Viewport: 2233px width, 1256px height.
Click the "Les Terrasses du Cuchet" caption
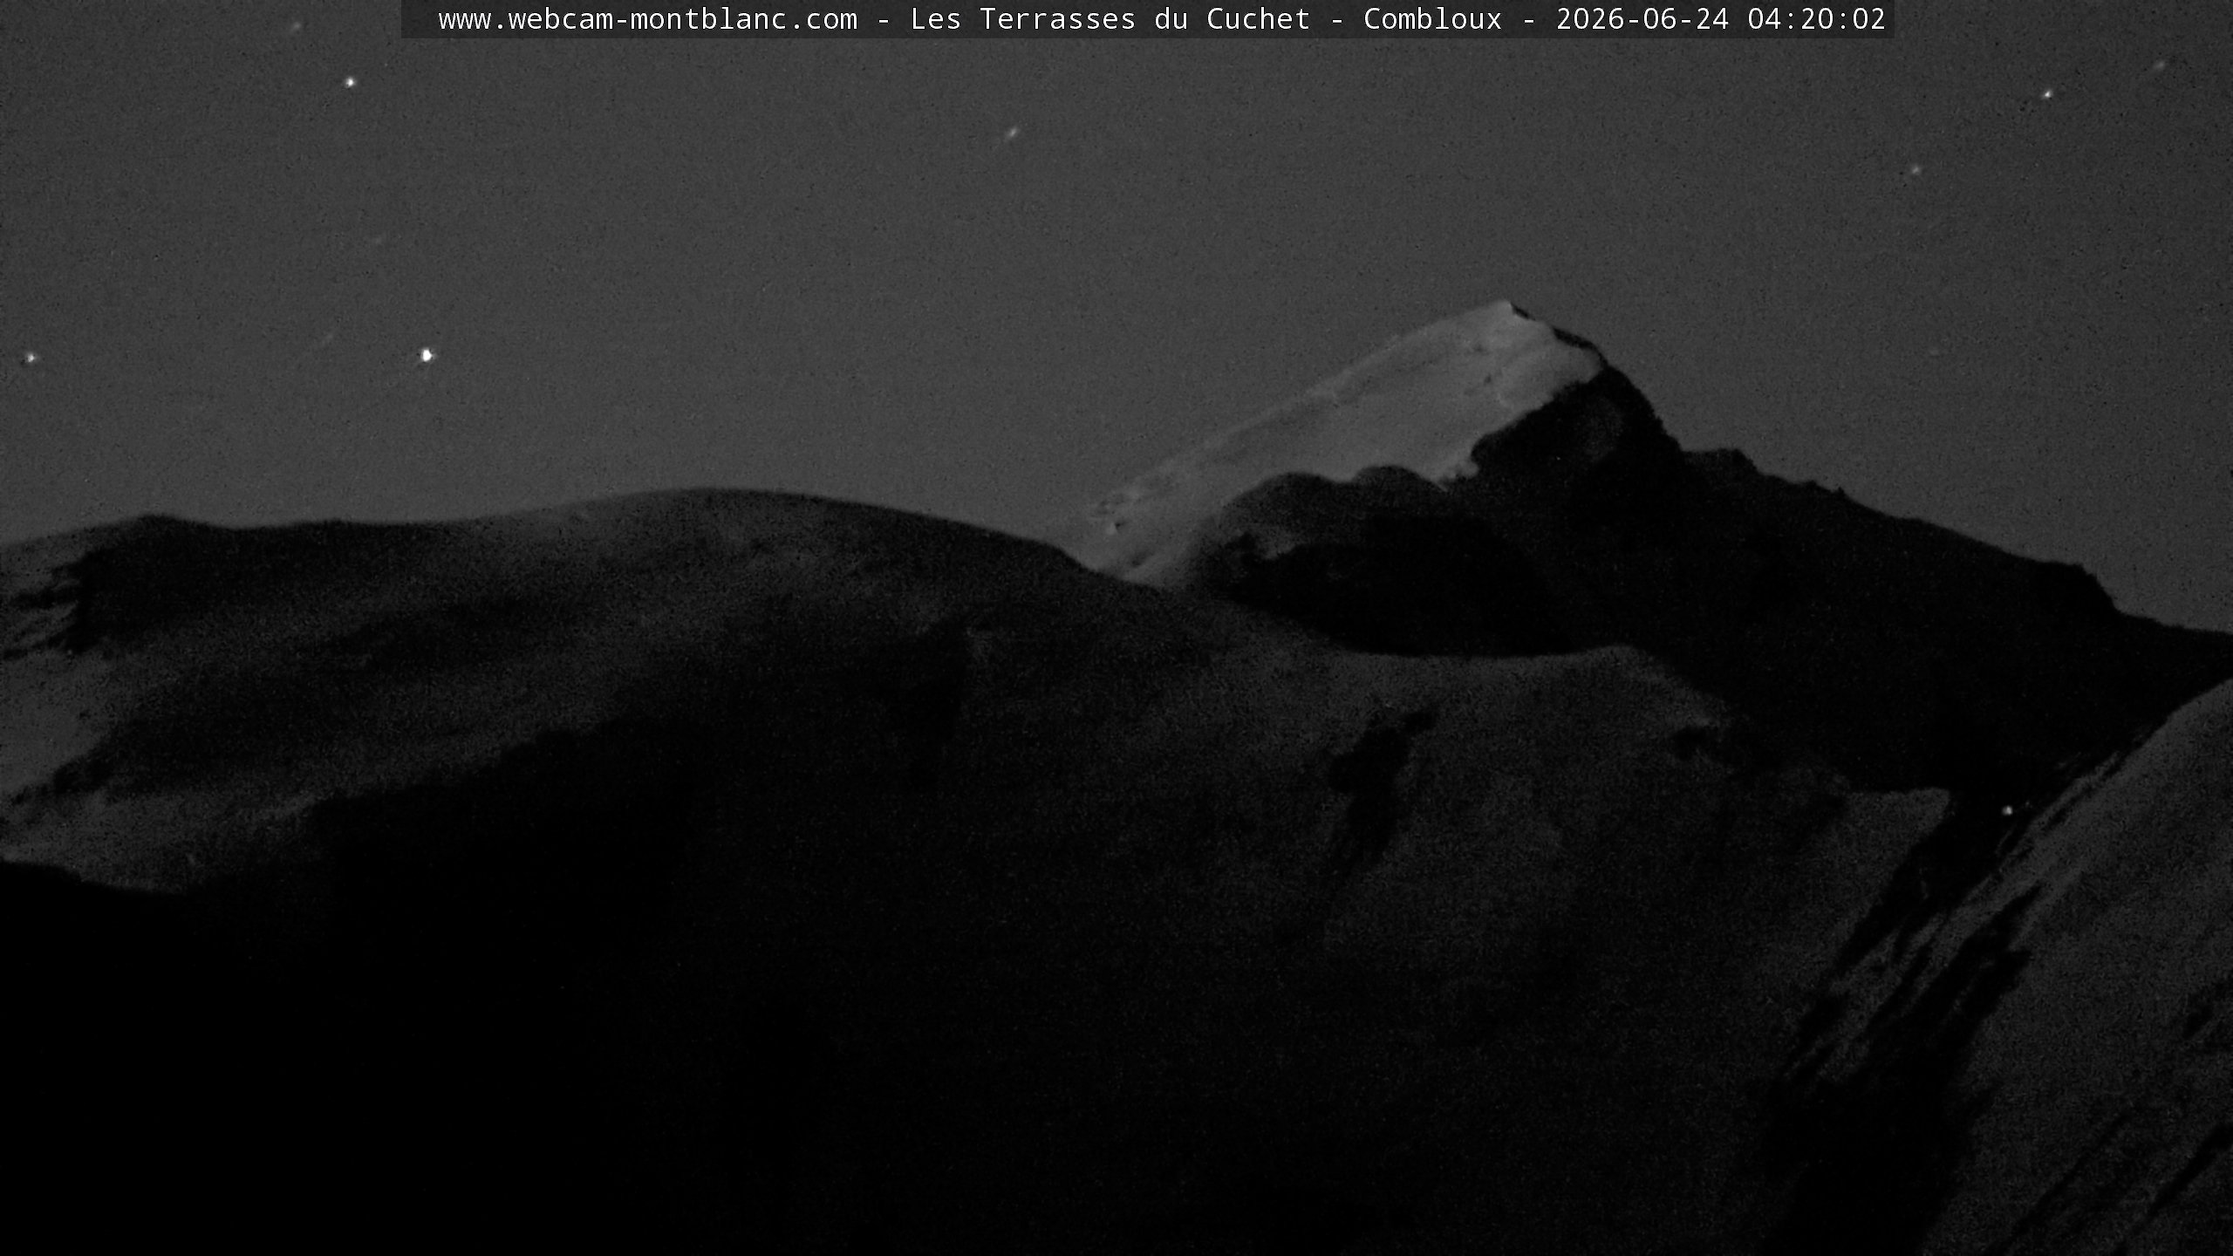1110,19
